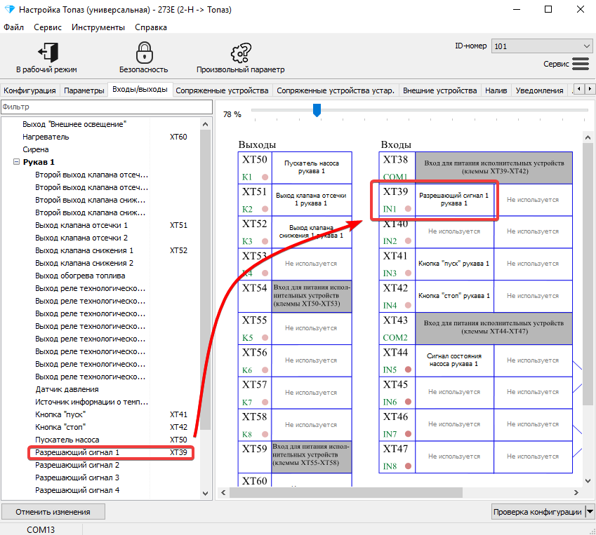
Task: Open the Безопасность padlock icon
Action: click(x=144, y=53)
